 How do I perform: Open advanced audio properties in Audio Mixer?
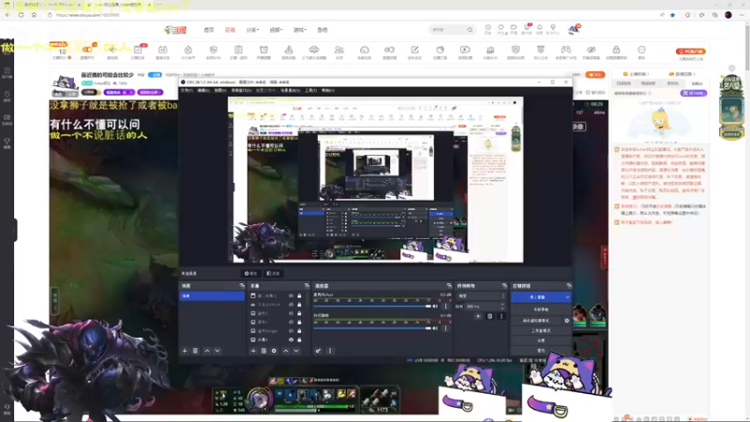[x=318, y=351]
